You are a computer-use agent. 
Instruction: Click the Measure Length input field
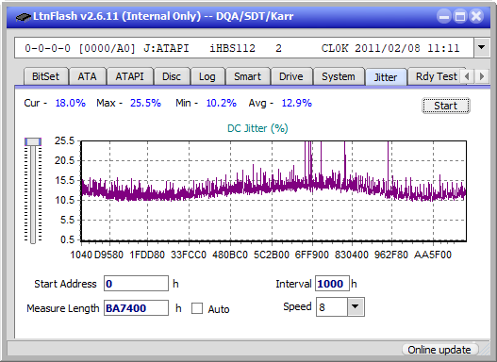pos(137,308)
